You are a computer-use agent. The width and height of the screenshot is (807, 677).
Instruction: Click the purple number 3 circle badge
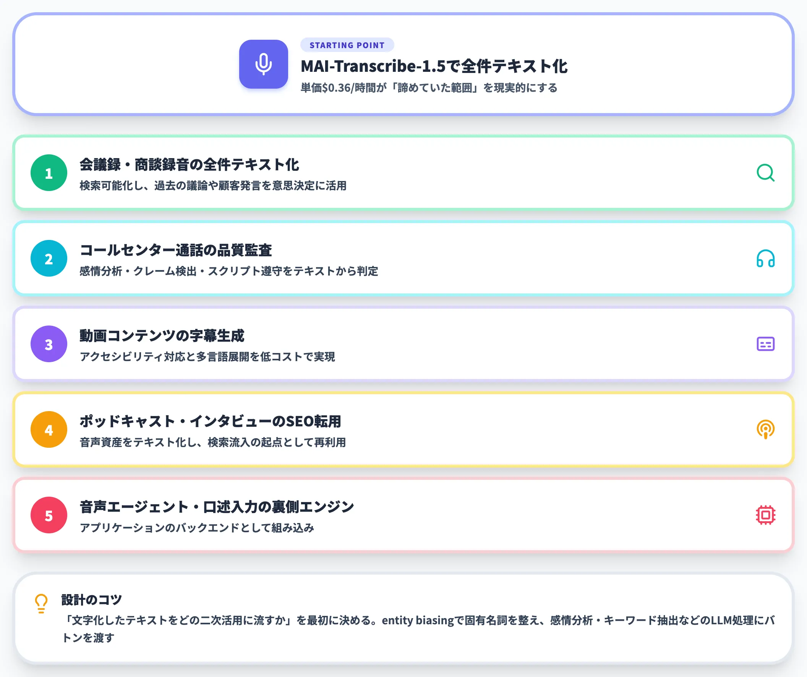49,344
